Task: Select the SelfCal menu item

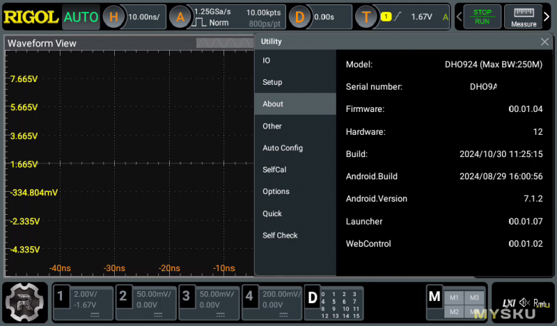Action: [x=274, y=170]
